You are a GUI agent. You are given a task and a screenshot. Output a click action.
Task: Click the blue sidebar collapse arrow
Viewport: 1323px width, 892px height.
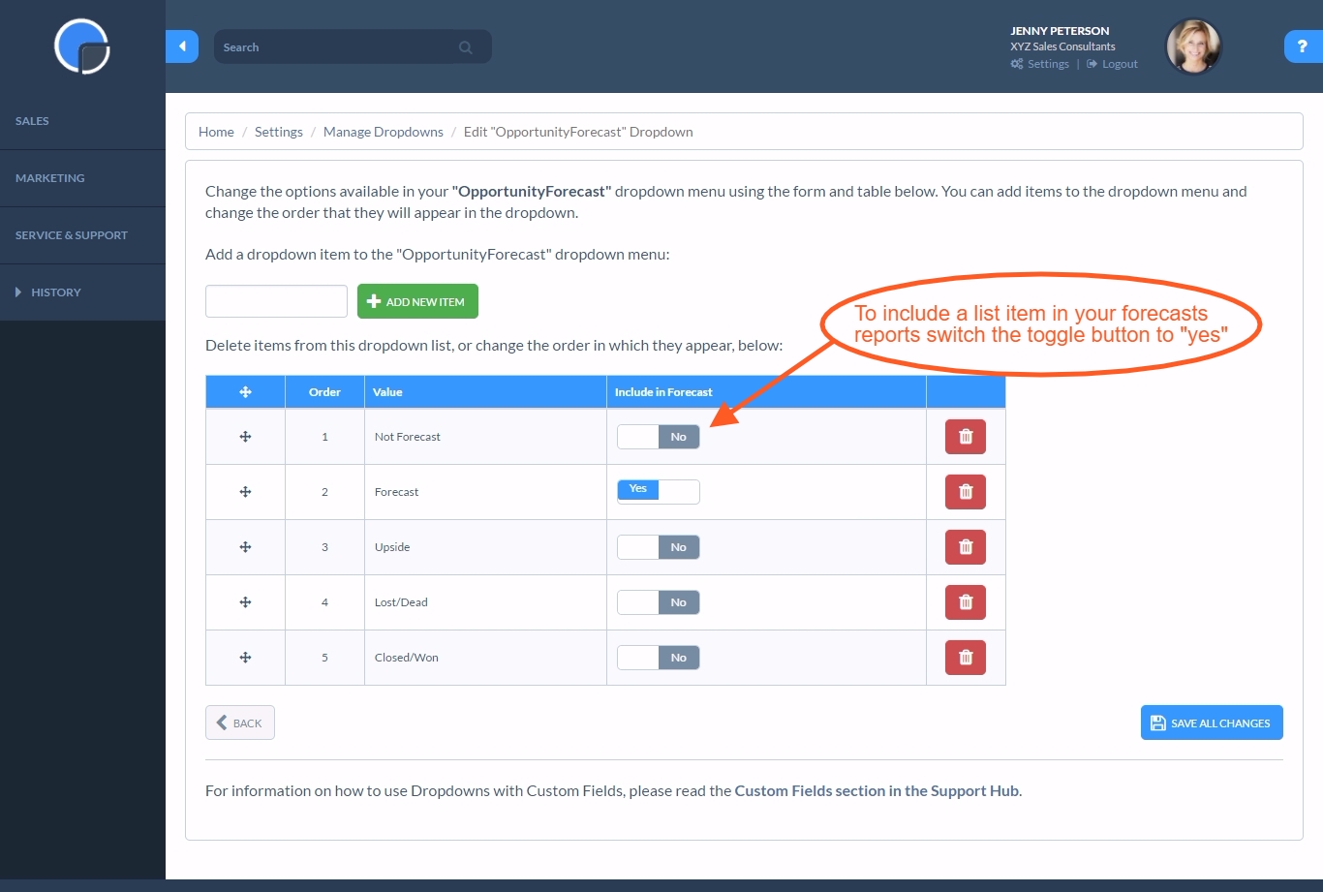[x=183, y=46]
